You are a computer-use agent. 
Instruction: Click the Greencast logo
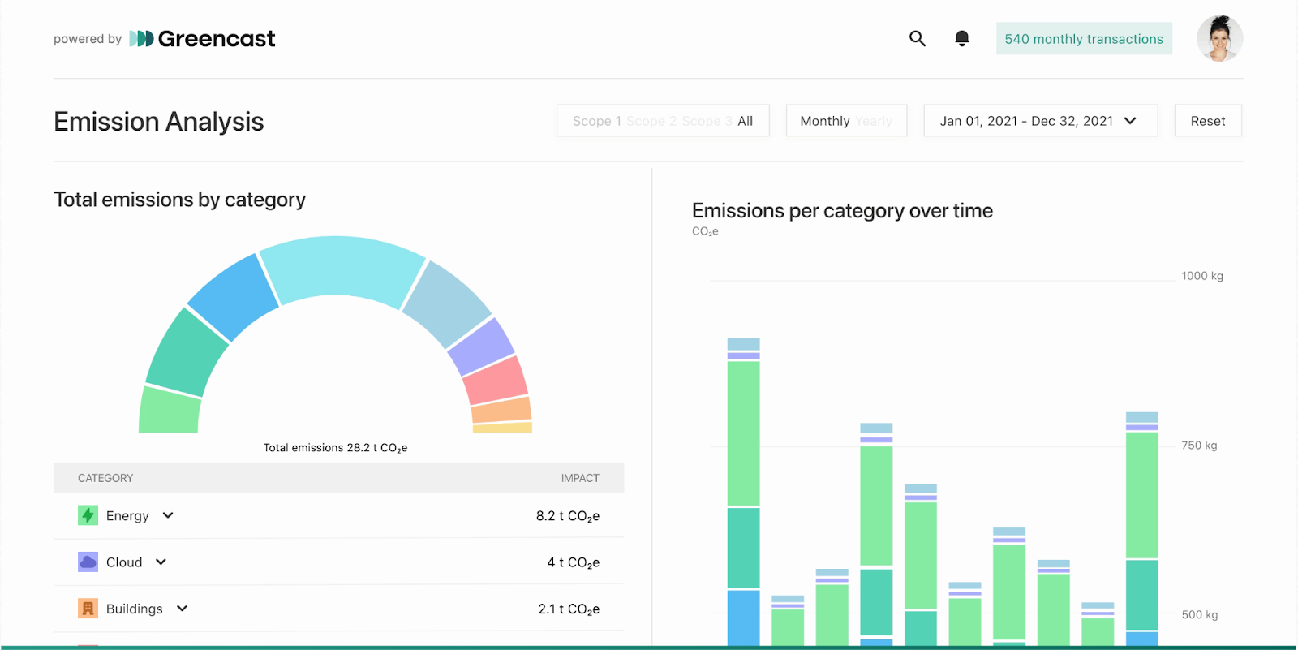click(x=202, y=38)
